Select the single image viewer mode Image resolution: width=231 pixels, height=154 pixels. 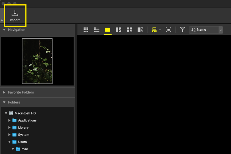click(x=107, y=30)
